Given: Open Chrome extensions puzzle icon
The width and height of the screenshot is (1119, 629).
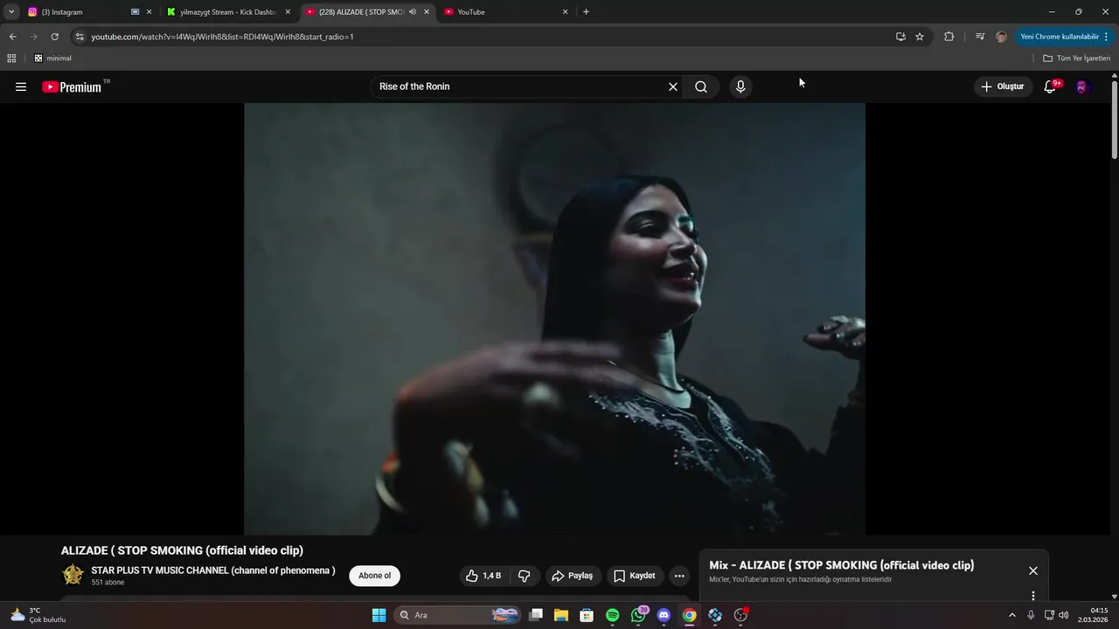Looking at the screenshot, I should (x=949, y=37).
